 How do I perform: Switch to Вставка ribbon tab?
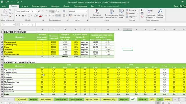(x=24, y=6)
